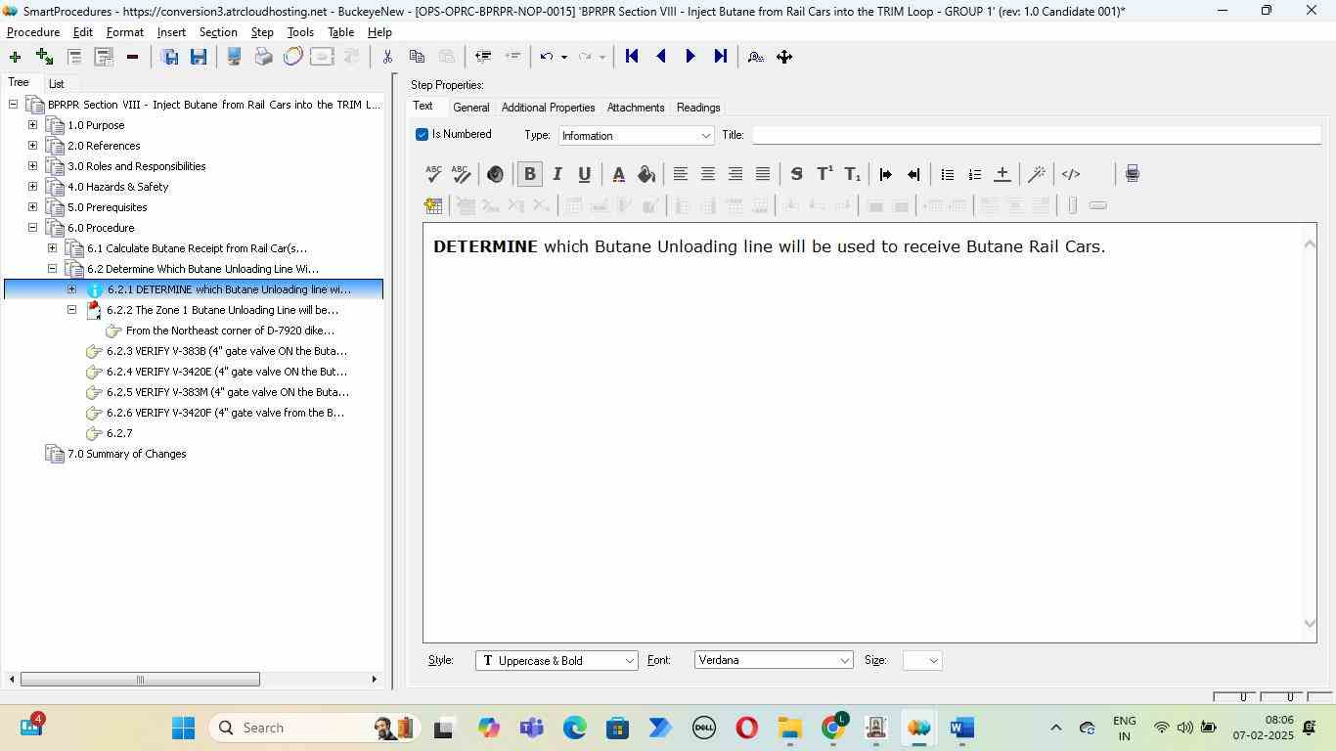Viewport: 1336px width, 751px height.
Task: Apply Strikethrough formatting
Action: pyautogui.click(x=796, y=174)
